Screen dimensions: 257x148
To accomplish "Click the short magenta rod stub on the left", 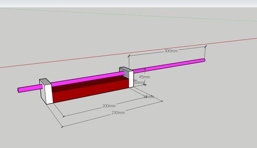I will point(29,89).
